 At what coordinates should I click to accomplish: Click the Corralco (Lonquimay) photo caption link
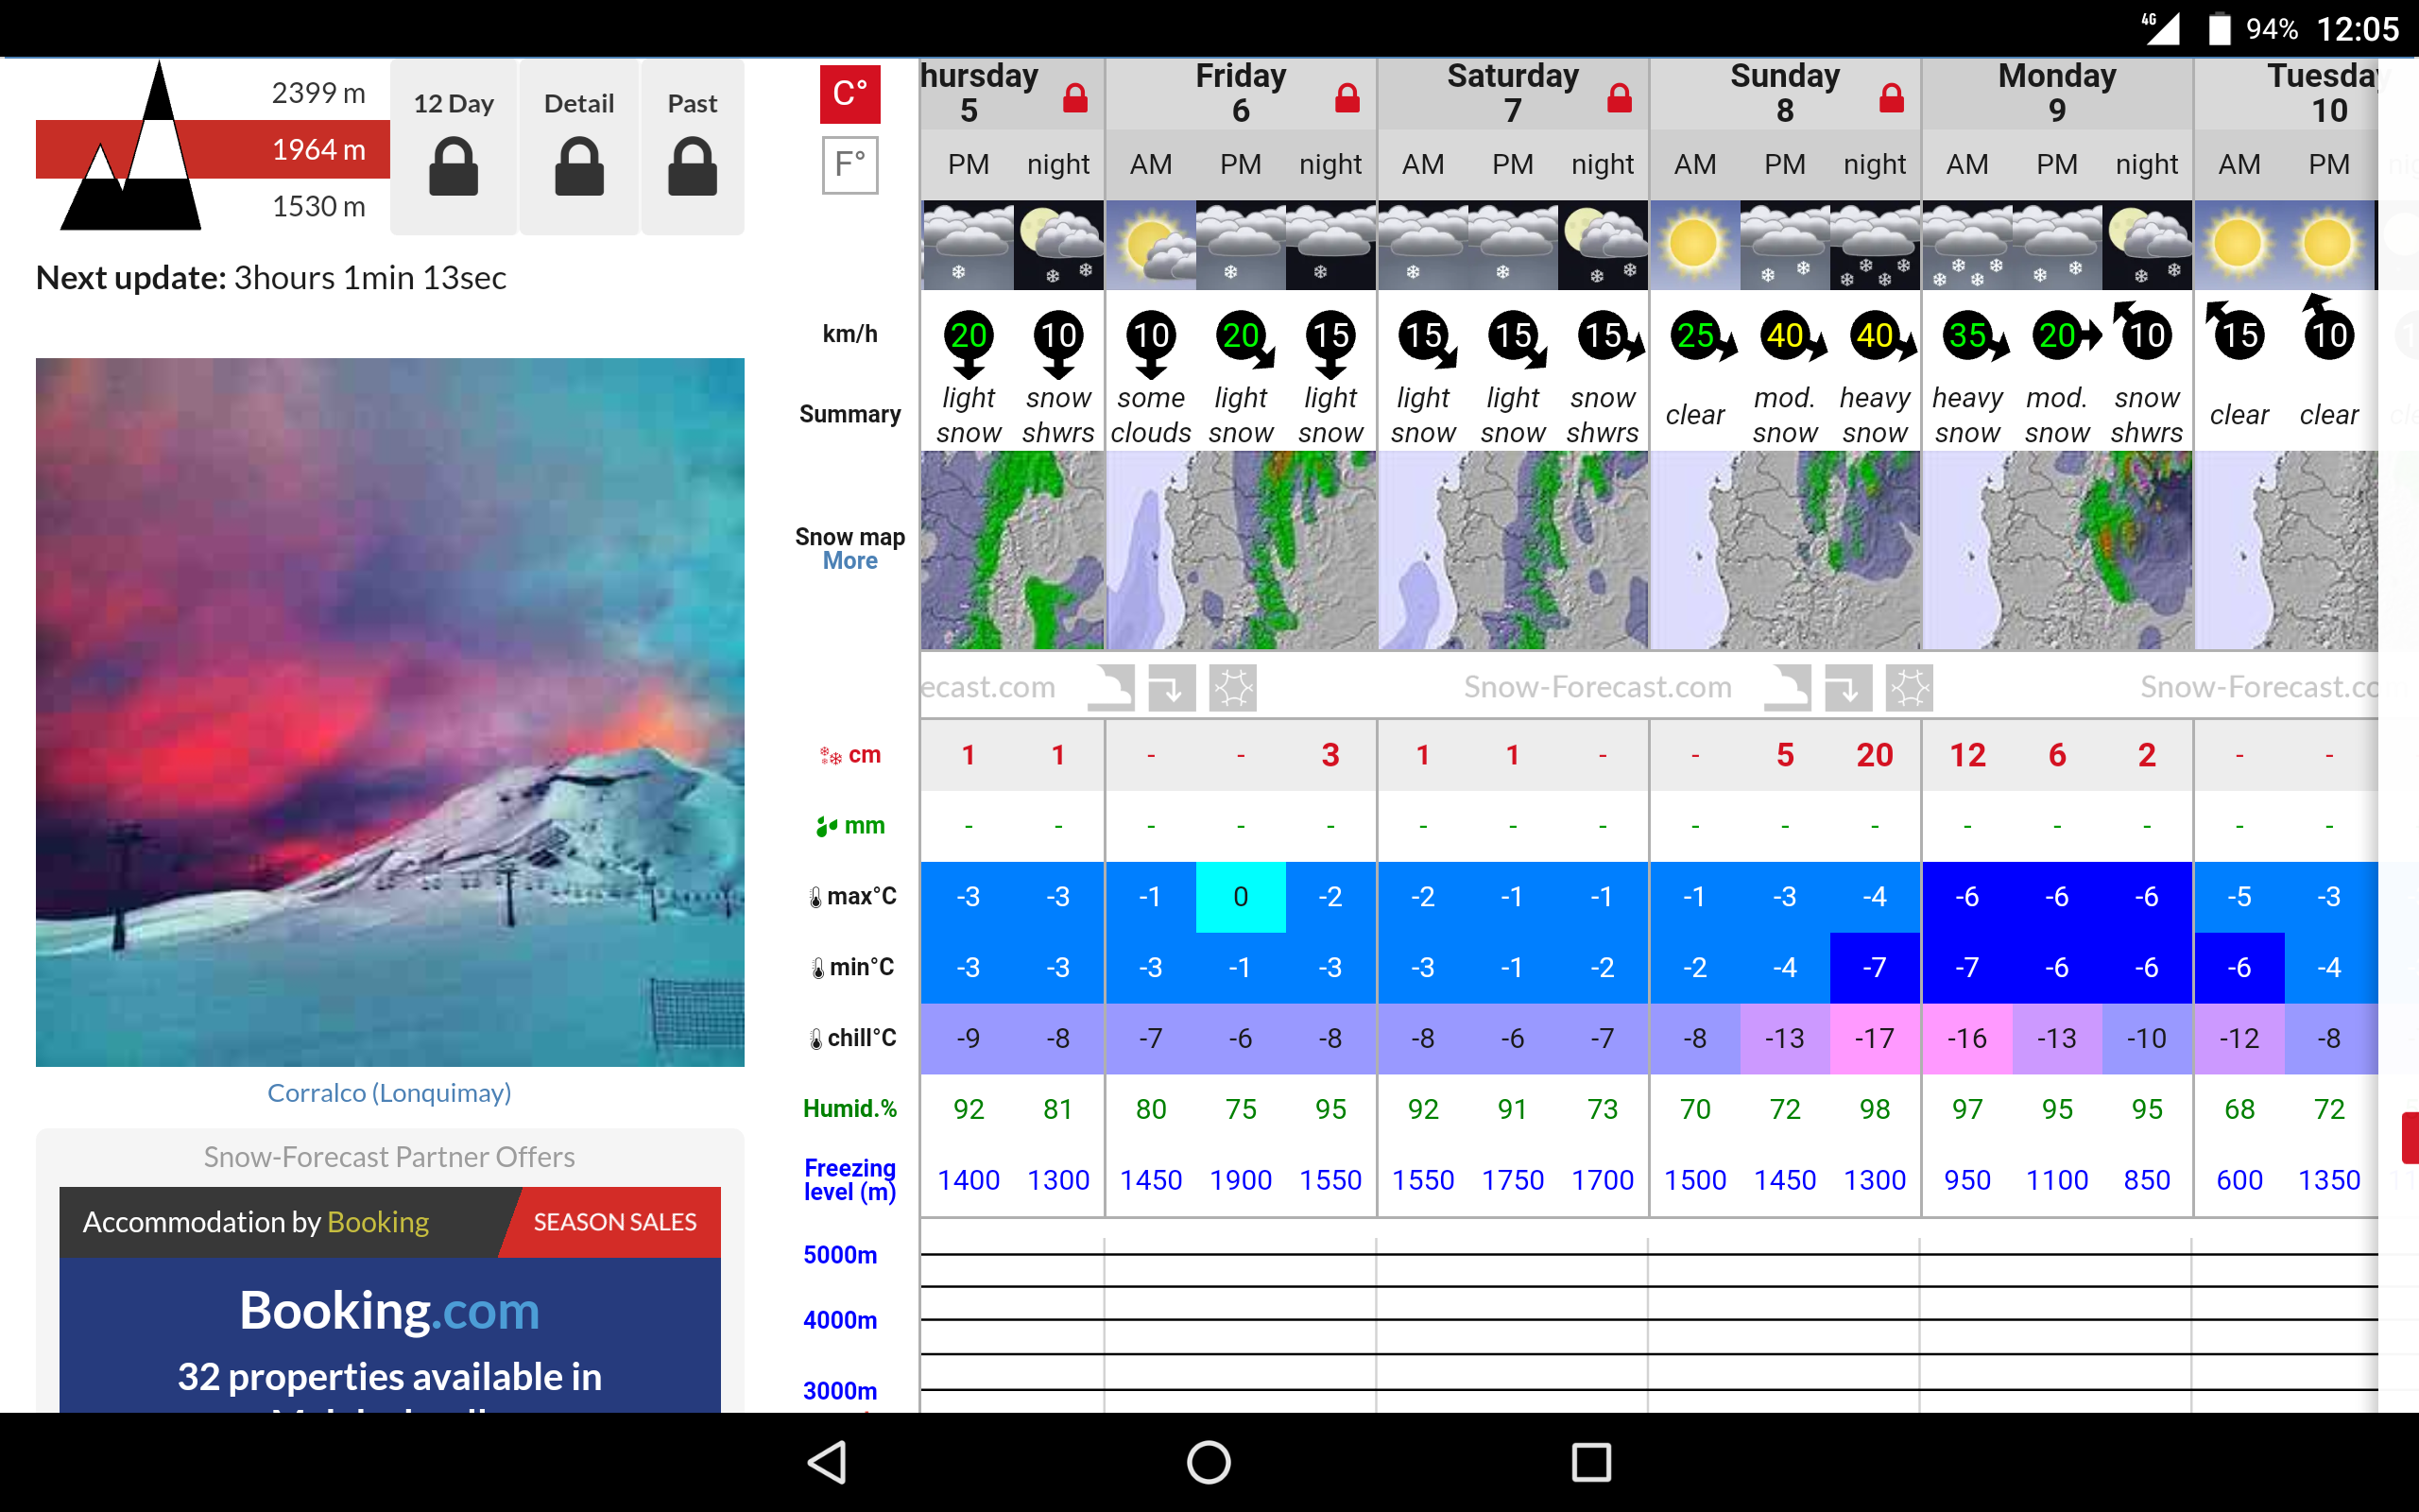[389, 1093]
